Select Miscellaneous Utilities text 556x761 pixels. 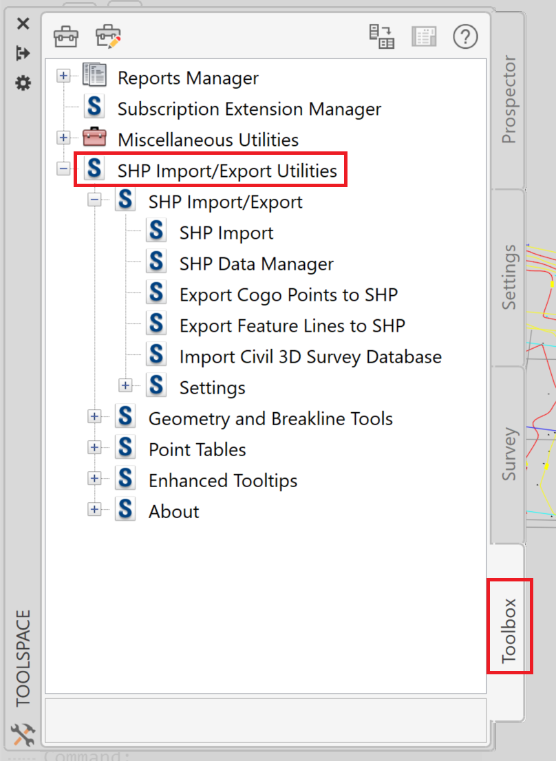pyautogui.click(x=208, y=140)
